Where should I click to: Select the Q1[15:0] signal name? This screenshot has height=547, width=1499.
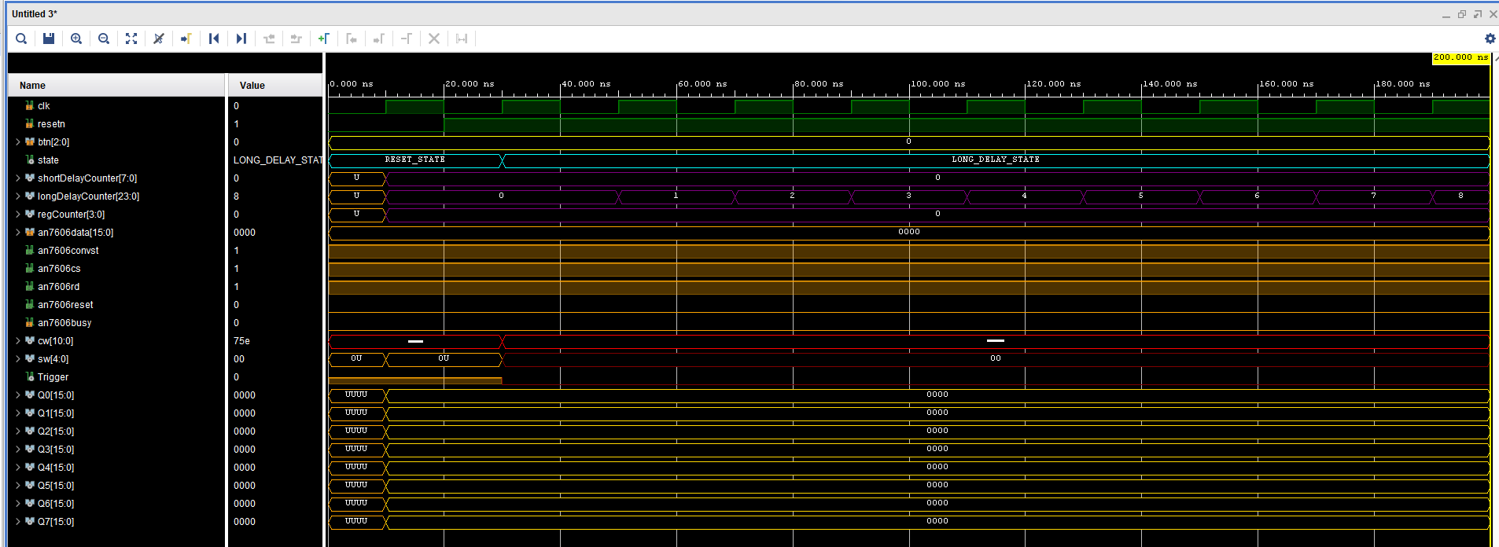[x=56, y=413]
